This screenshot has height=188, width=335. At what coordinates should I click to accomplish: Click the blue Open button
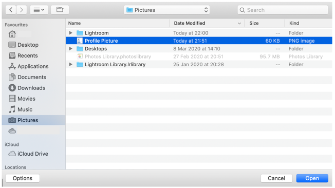[x=312, y=178]
